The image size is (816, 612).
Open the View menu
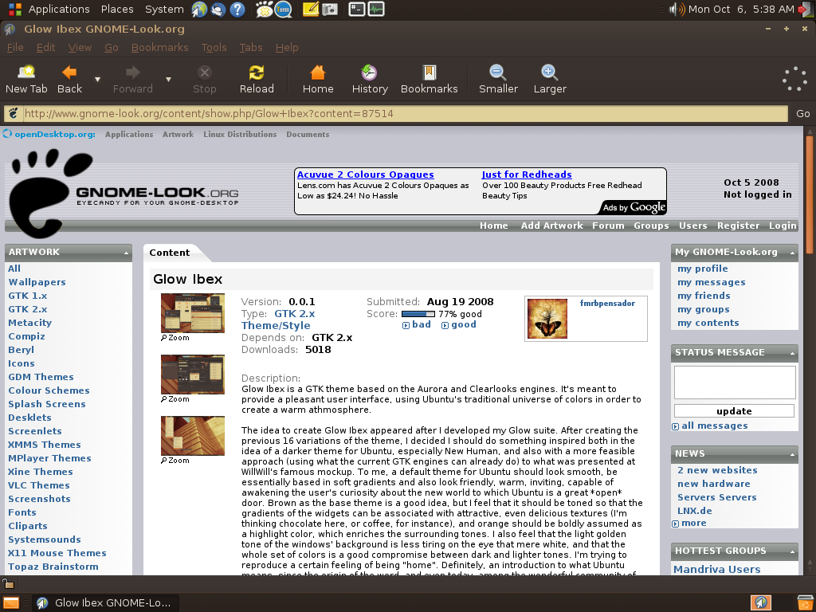pos(80,47)
